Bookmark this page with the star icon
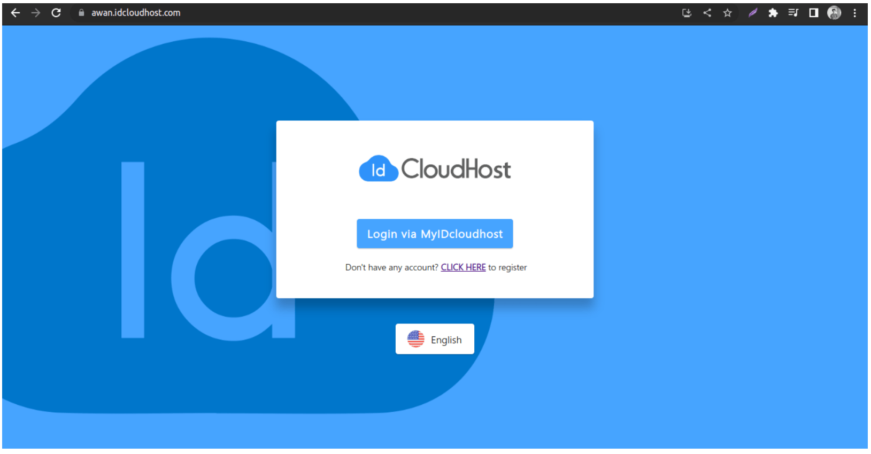The width and height of the screenshot is (871, 454). pos(728,13)
